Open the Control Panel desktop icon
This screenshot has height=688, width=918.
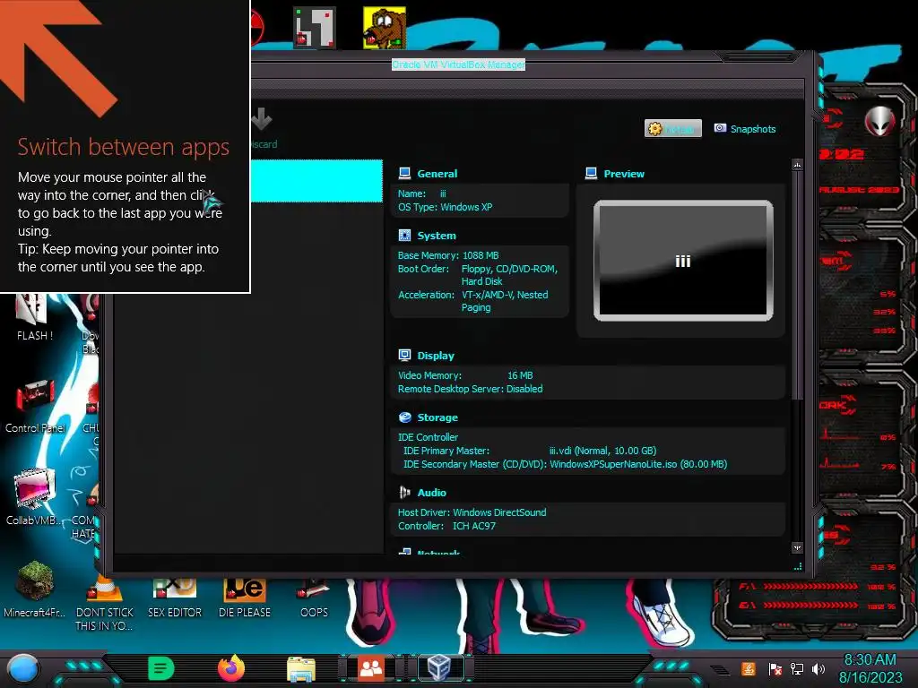[35, 406]
